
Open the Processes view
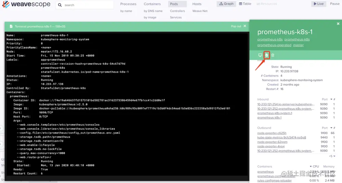click(128, 4)
